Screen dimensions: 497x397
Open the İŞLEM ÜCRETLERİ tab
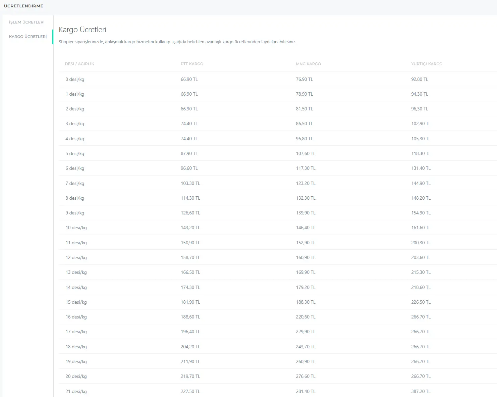27,22
